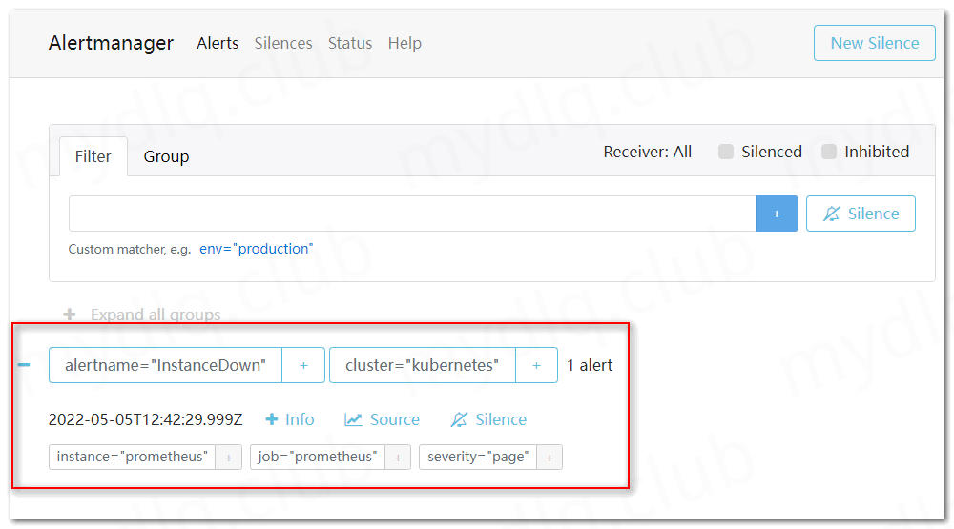
Task: Silence this alert via bell-slash link
Action: (x=488, y=419)
